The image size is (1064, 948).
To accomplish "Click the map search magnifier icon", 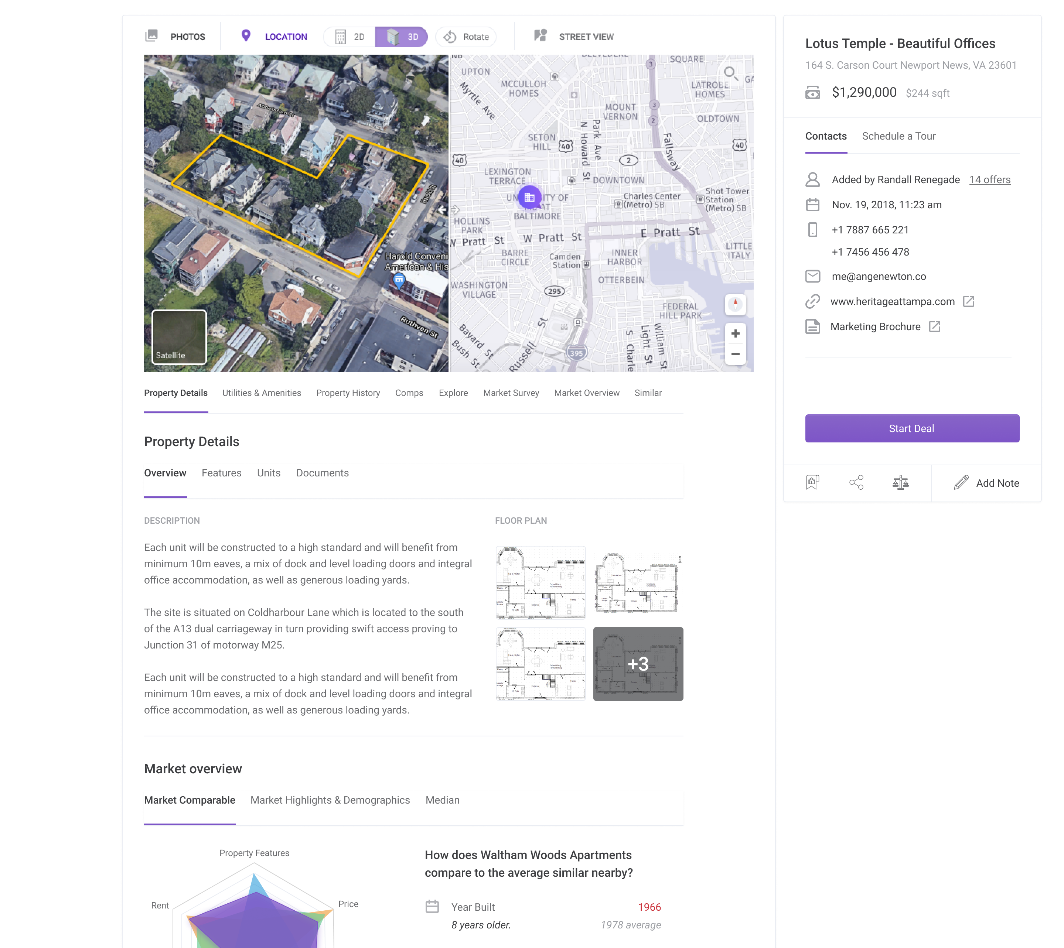I will pyautogui.click(x=730, y=73).
